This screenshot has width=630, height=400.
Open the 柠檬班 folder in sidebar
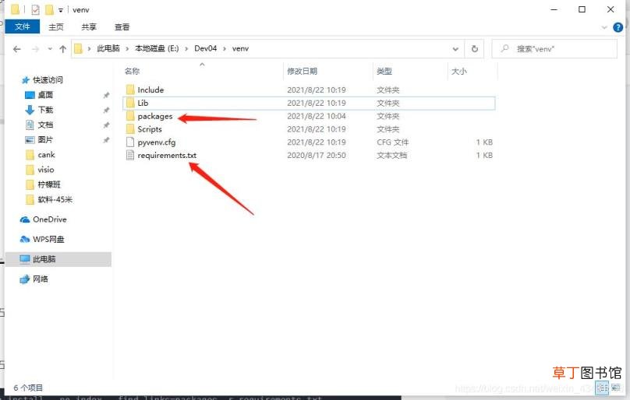click(49, 184)
